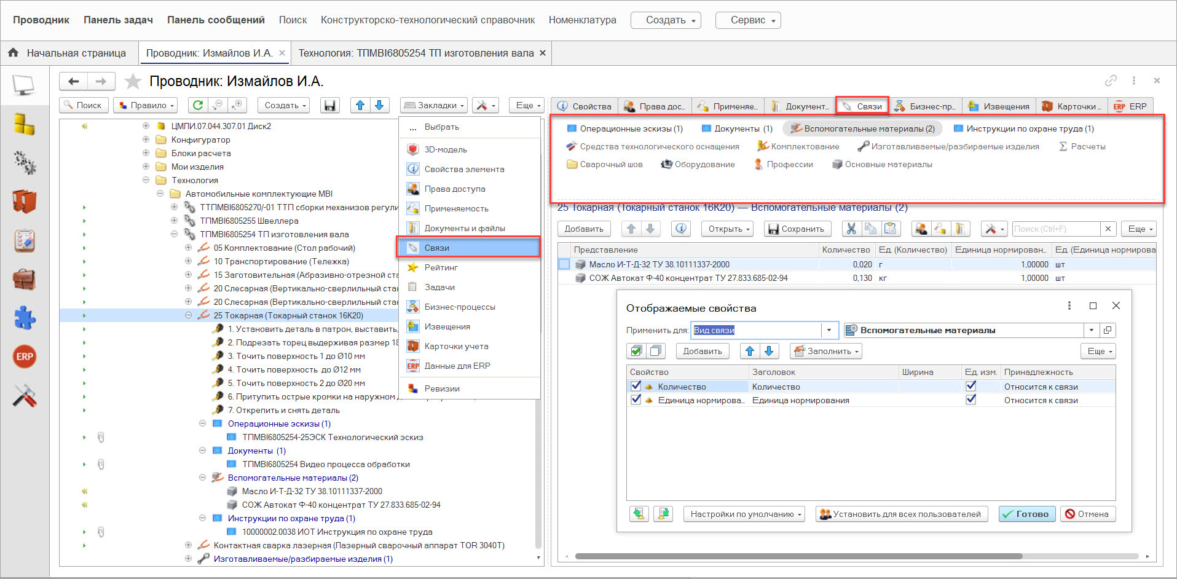Open the Номенклатура menu item
The image size is (1177, 579).
pos(582,20)
